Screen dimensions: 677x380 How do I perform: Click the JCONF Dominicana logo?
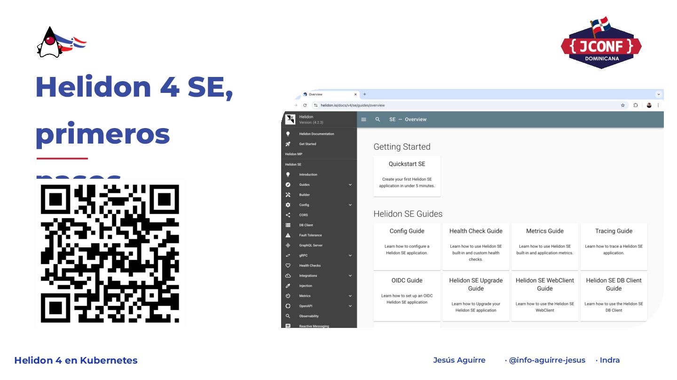[601, 43]
